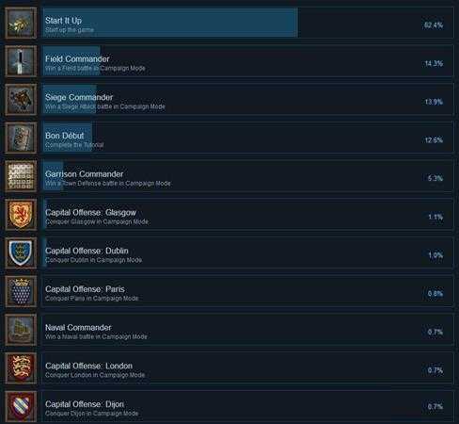The height and width of the screenshot is (424, 459).
Task: Click the Glasgow red lion shield icon
Action: pyautogui.click(x=21, y=215)
